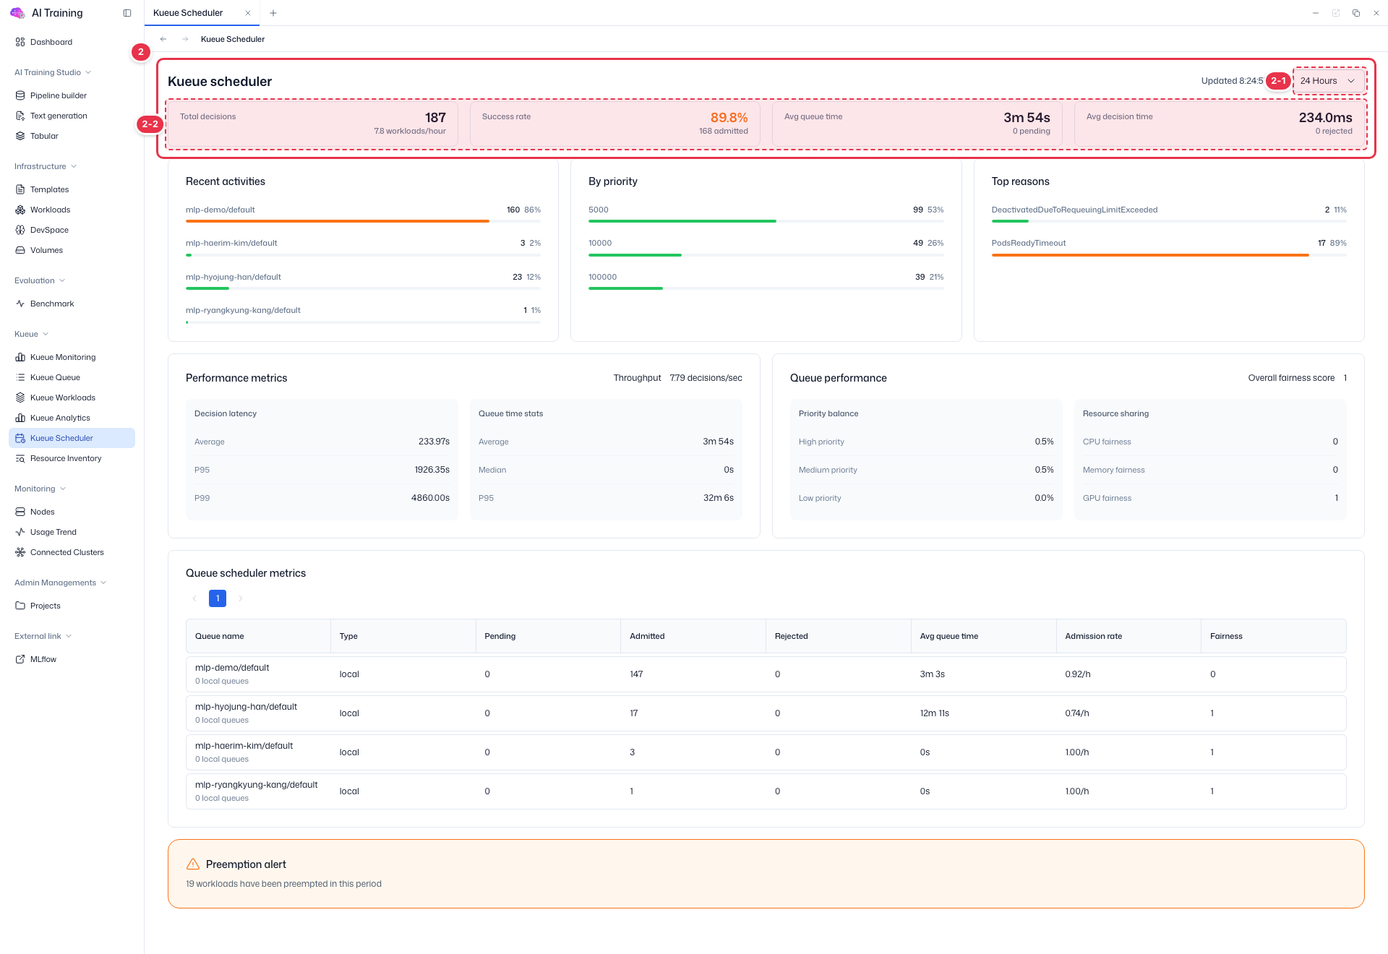Collapse the Monitoring section chevron

pyautogui.click(x=63, y=489)
